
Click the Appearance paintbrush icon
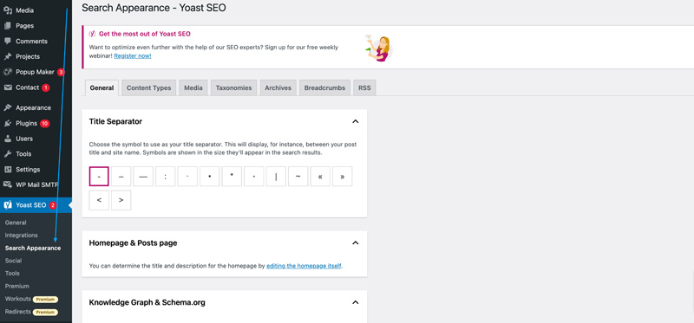tap(8, 108)
